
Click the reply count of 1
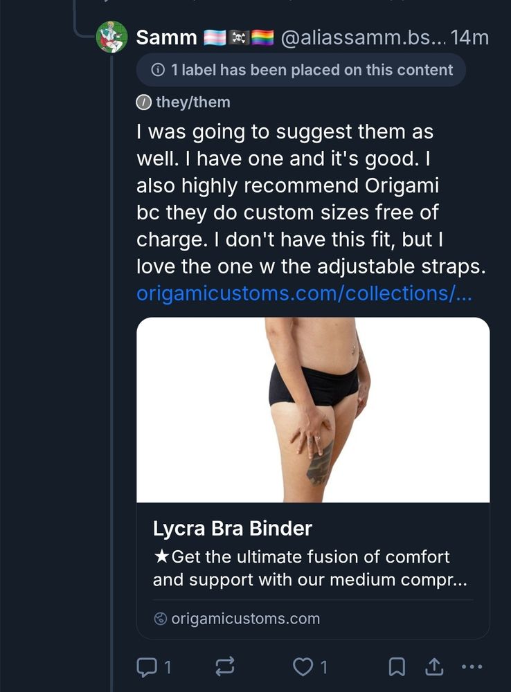(168, 666)
